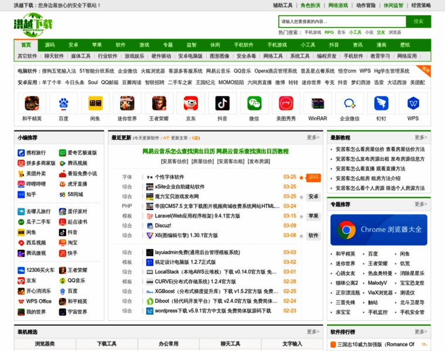Open the 王者荣耀 game icon
The image size is (445, 351).
[159, 103]
